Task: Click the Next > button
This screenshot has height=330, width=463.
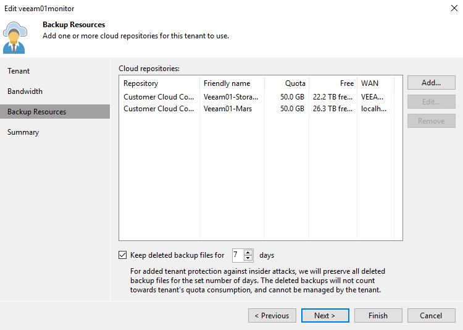Action: click(325, 316)
